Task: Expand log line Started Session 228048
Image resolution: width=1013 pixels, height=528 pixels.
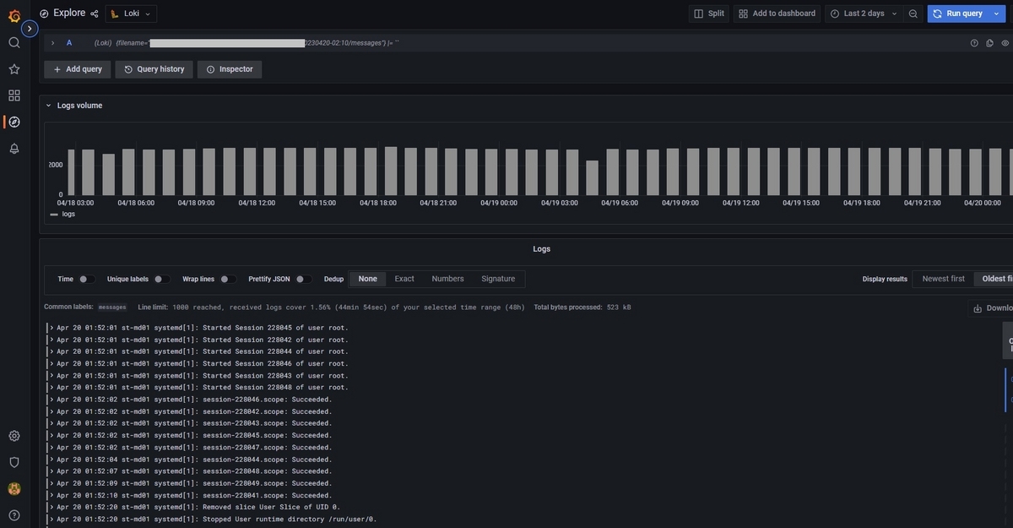Action: (51, 388)
